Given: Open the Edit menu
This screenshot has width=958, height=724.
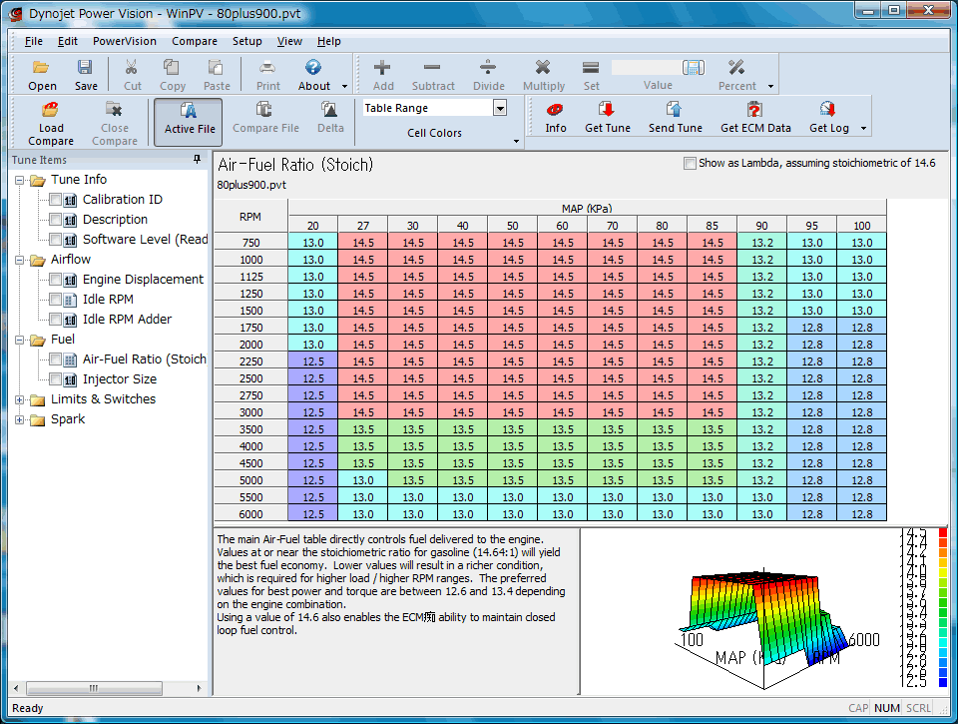Looking at the screenshot, I should [67, 41].
